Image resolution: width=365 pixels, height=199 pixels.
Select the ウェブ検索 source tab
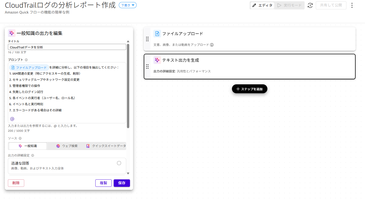tap(67, 146)
